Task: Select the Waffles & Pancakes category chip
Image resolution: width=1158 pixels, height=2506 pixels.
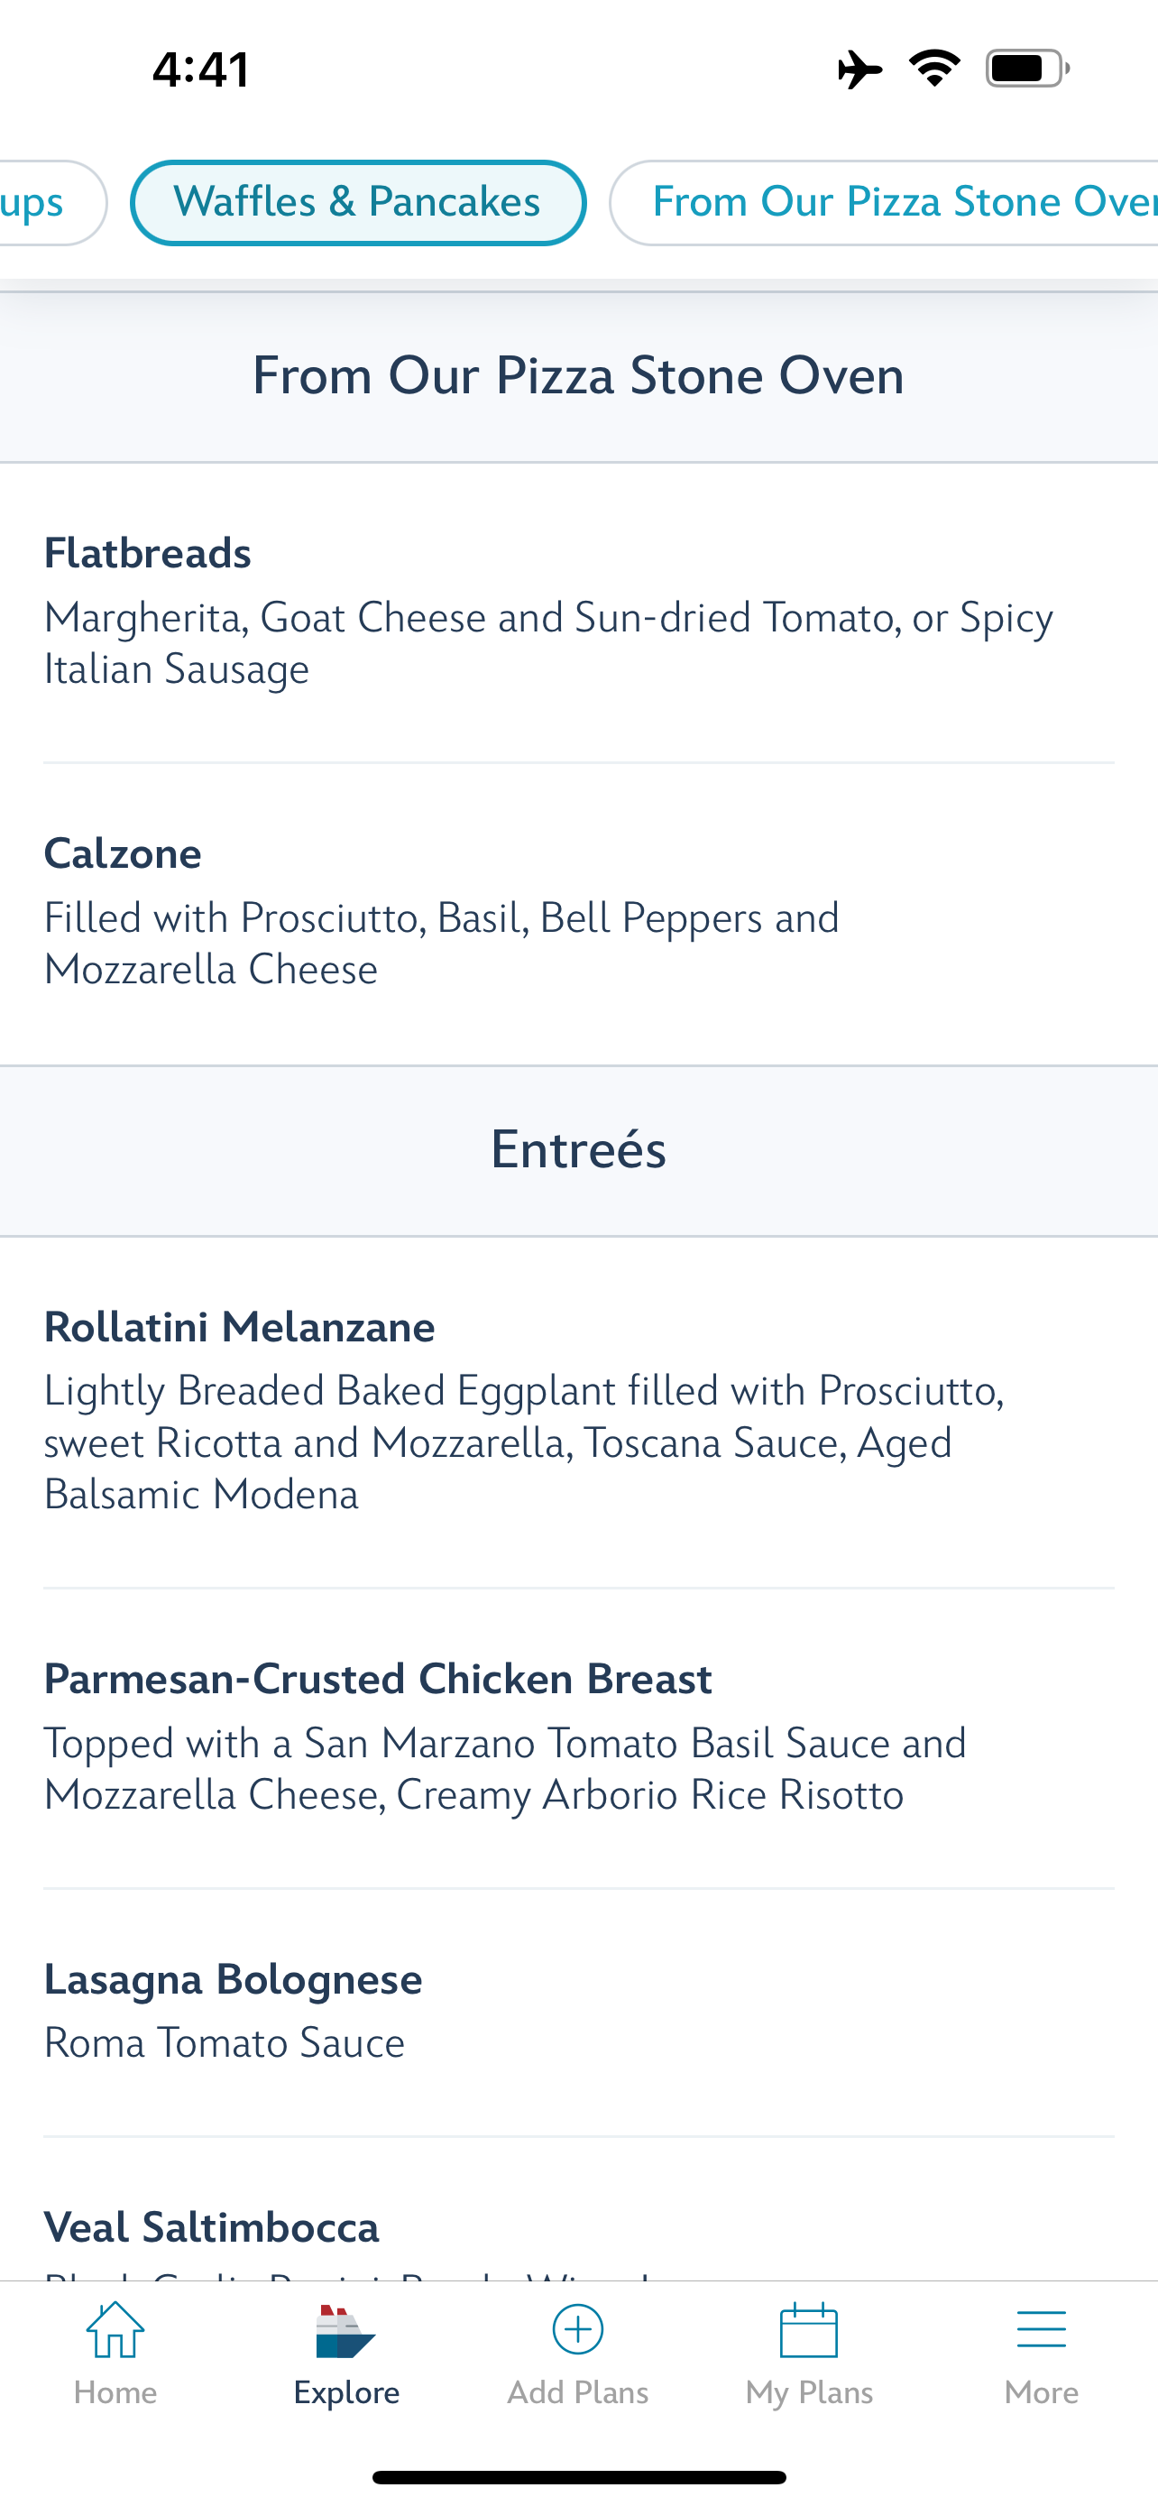Action: pos(358,202)
